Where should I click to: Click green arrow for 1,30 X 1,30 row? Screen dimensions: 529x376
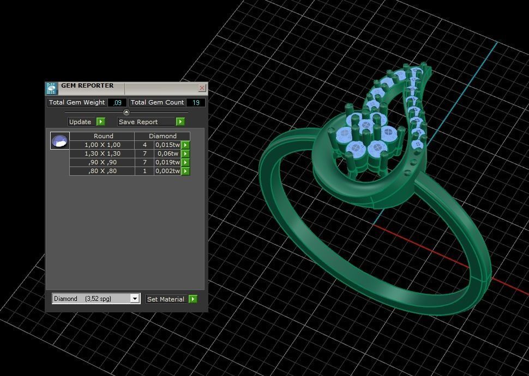[185, 154]
